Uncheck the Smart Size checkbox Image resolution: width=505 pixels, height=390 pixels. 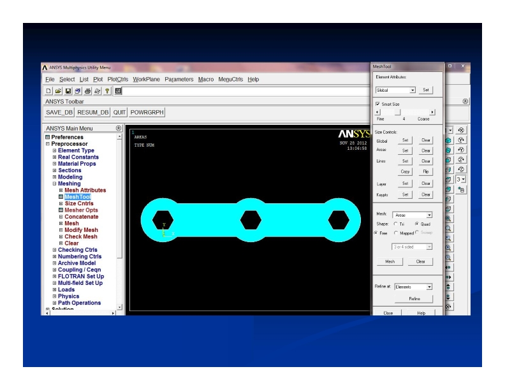pyautogui.click(x=377, y=104)
